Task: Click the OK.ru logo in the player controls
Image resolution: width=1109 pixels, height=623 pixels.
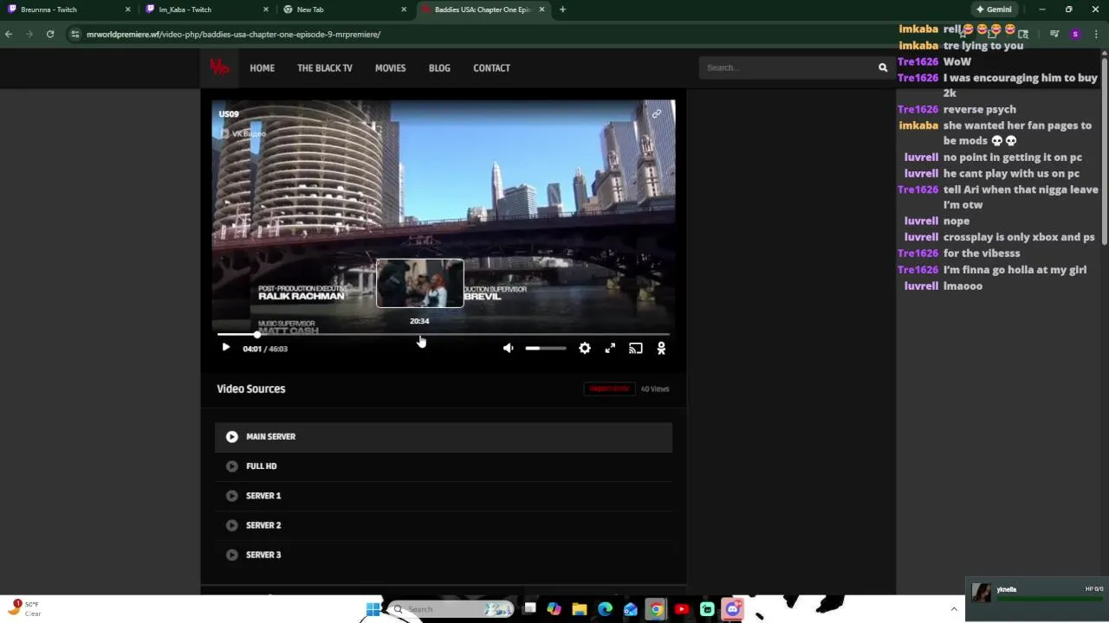Action: (661, 348)
